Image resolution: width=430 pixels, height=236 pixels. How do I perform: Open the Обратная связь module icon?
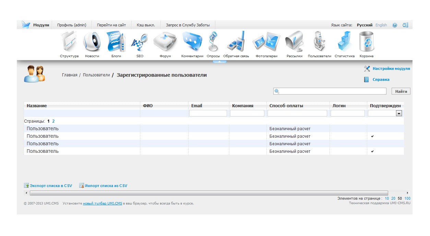[x=236, y=42]
